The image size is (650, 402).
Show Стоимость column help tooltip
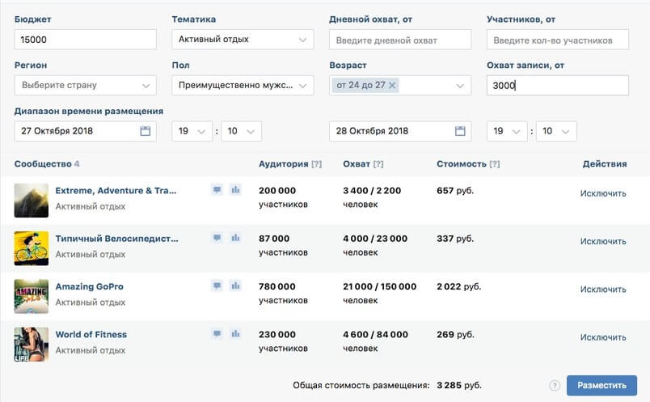tap(495, 164)
